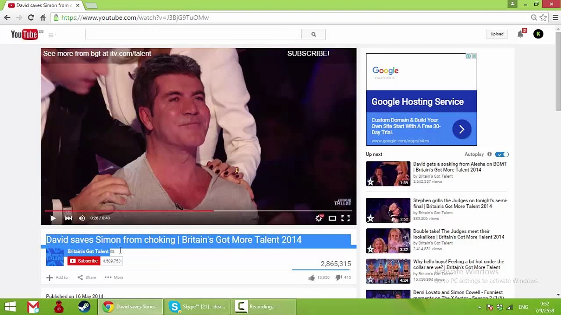Open thumbnail of 4:24 Why hello boys video
The image size is (561, 315).
point(388,271)
